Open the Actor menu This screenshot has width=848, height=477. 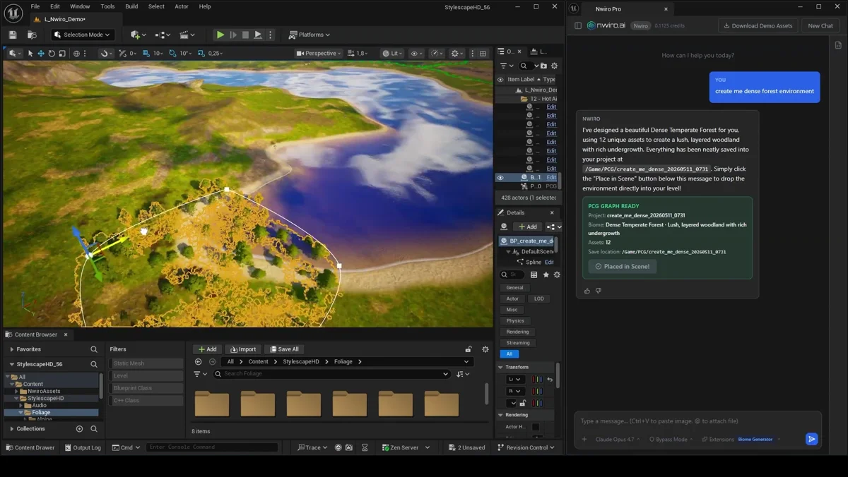coord(182,6)
